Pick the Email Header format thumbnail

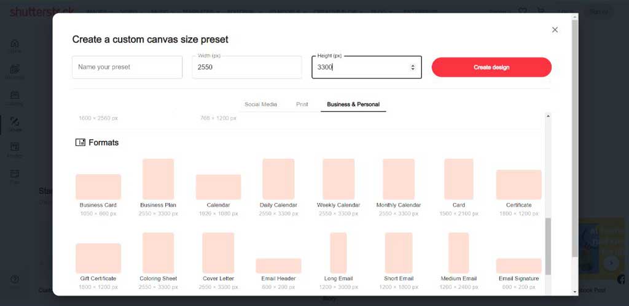[x=278, y=266]
